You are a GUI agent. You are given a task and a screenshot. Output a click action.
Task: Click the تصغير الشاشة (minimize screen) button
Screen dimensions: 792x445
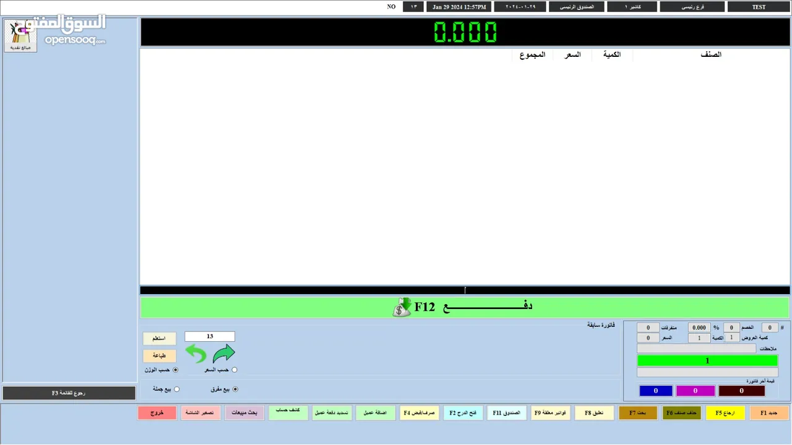(x=200, y=413)
